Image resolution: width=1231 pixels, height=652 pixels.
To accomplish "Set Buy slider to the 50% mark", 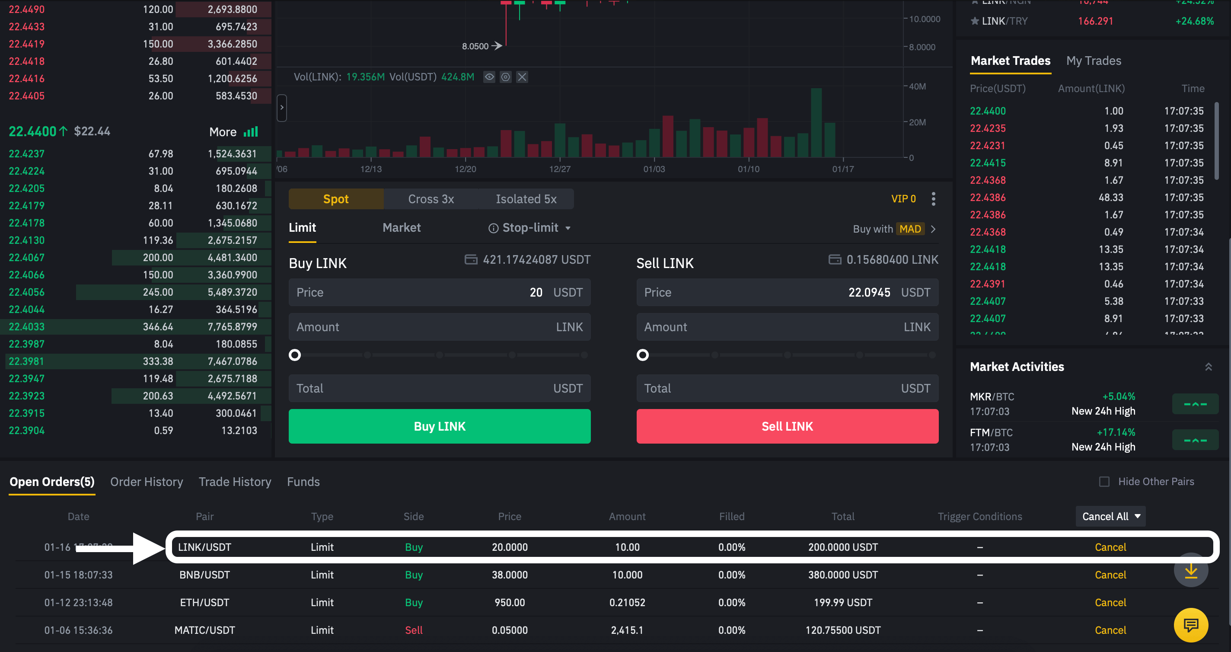I will [x=440, y=355].
